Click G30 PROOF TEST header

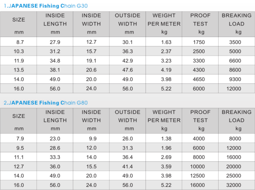point(201,24)
